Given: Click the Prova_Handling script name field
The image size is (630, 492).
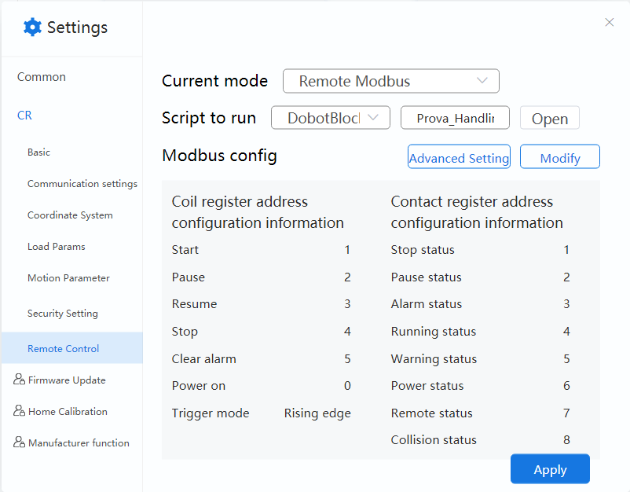Looking at the screenshot, I should pos(455,118).
